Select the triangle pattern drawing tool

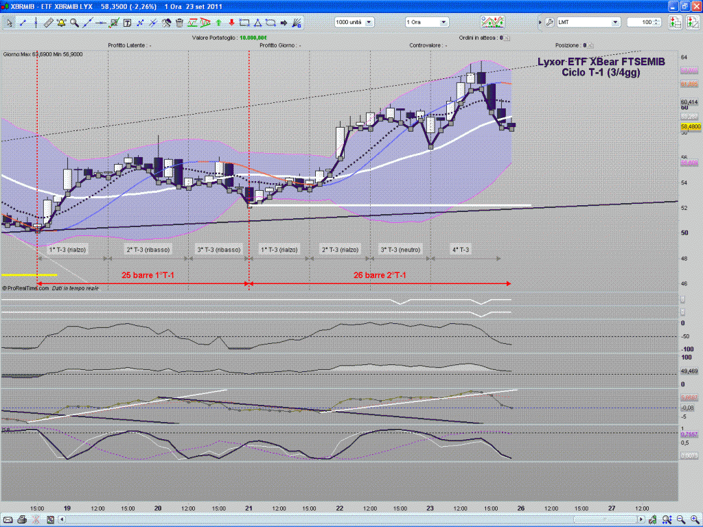205,23
